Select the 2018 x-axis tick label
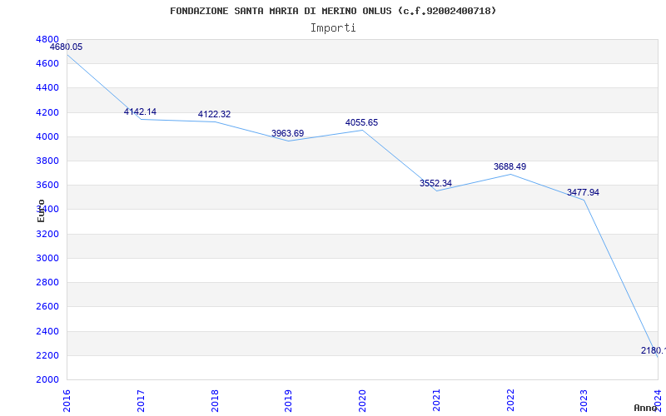The image size is (666, 416). (x=215, y=400)
